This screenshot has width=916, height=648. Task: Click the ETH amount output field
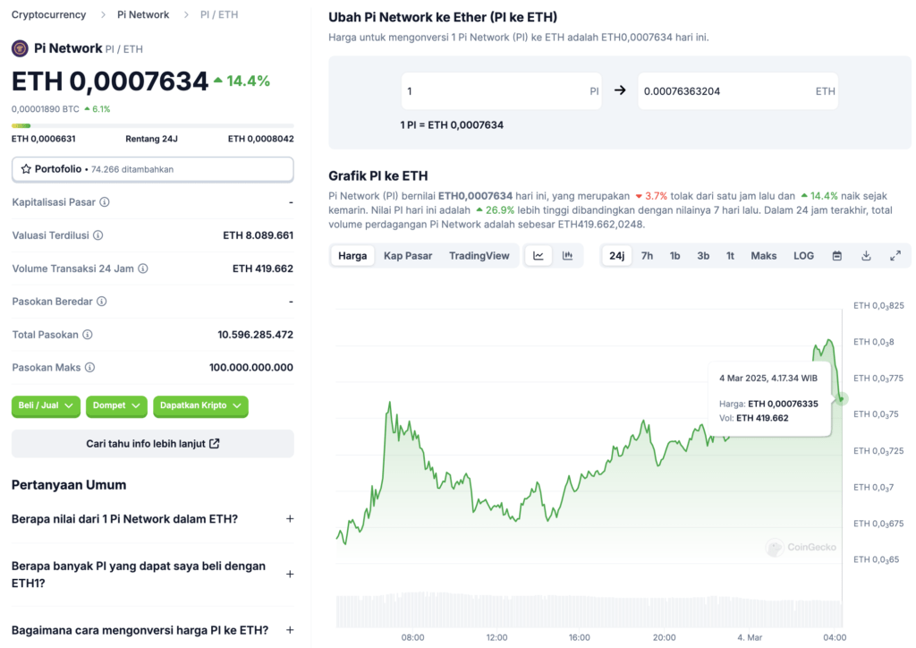point(738,91)
